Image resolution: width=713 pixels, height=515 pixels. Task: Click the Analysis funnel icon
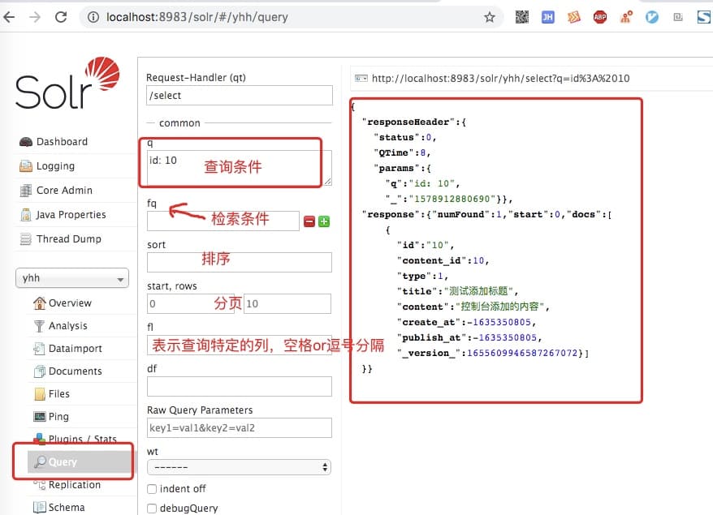40,325
